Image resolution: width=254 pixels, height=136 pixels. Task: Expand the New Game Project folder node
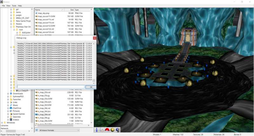click(11, 21)
